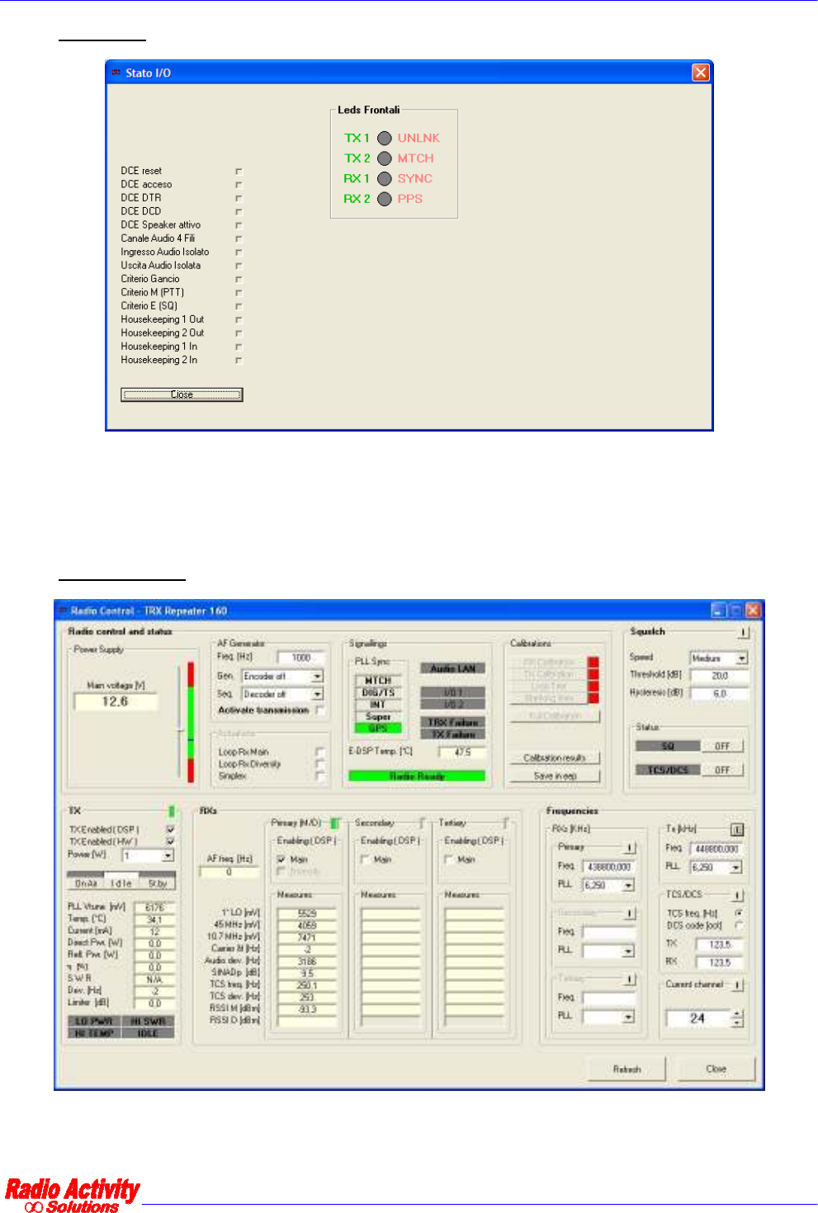This screenshot has height=1213, width=818.
Task: Click the Squelch section small button
Action: [743, 632]
